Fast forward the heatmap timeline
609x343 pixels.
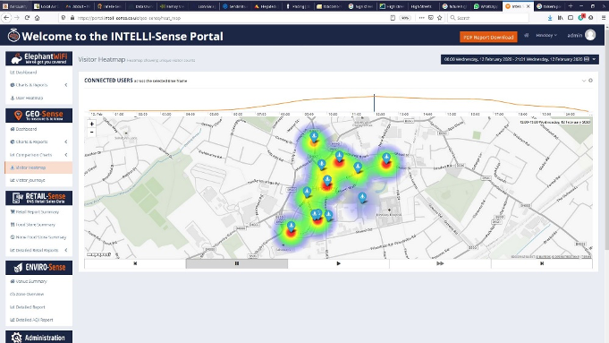pyautogui.click(x=440, y=263)
